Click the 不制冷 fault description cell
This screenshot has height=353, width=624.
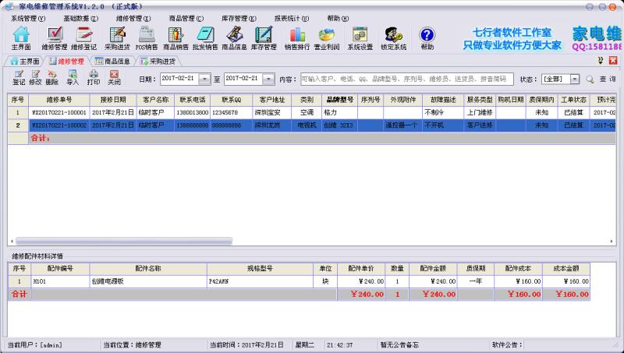443,112
